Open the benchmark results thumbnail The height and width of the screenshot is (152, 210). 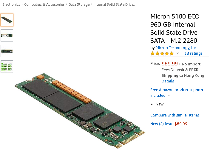(x=7, y=67)
